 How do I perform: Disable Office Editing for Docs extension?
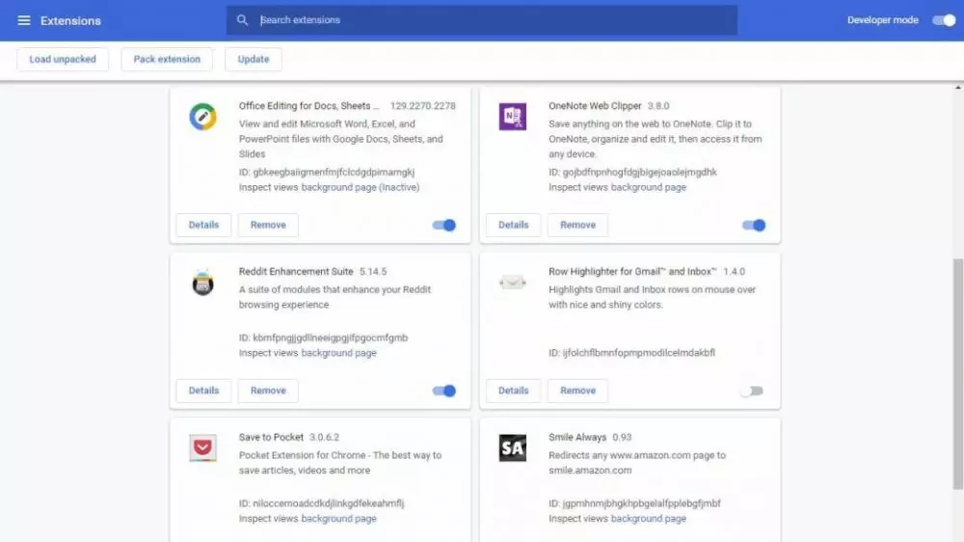443,225
